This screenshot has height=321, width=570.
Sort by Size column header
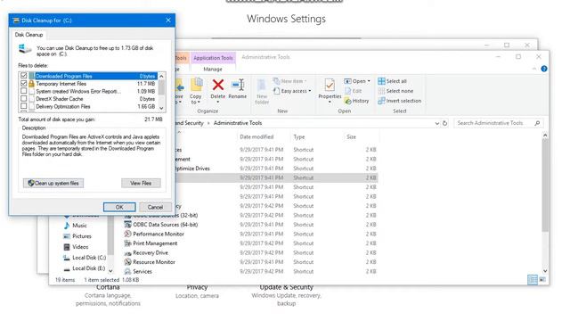coord(351,136)
